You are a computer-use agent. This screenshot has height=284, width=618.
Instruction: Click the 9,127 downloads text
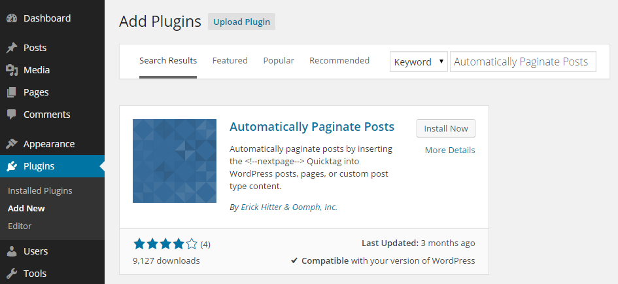(x=166, y=260)
